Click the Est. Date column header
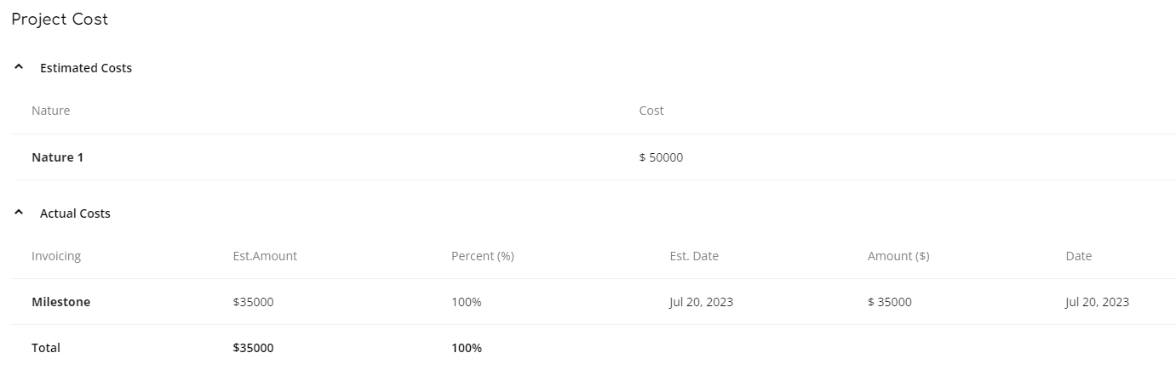 tap(694, 256)
